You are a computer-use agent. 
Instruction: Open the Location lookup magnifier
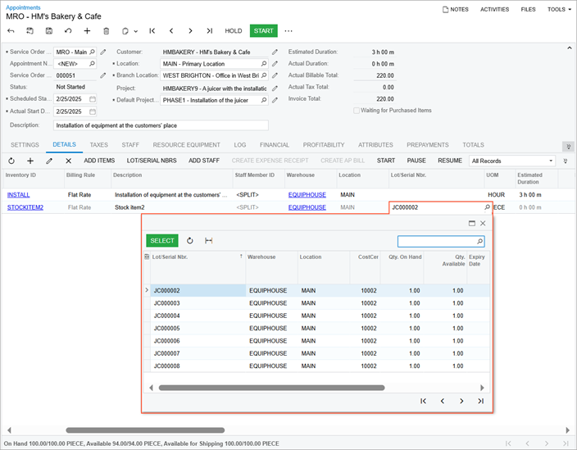click(x=264, y=64)
